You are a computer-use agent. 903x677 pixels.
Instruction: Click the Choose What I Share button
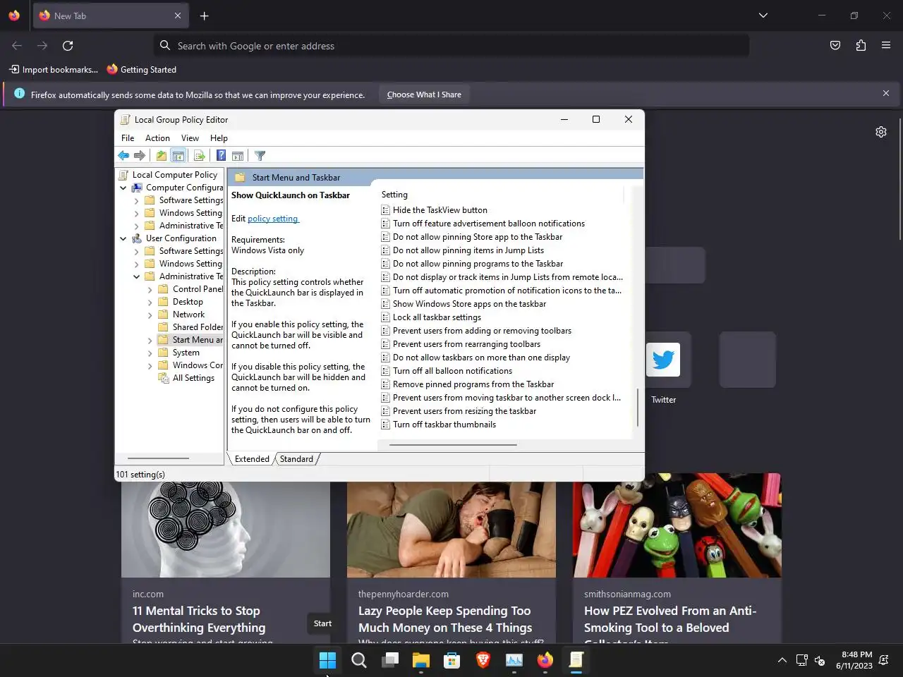(424, 94)
